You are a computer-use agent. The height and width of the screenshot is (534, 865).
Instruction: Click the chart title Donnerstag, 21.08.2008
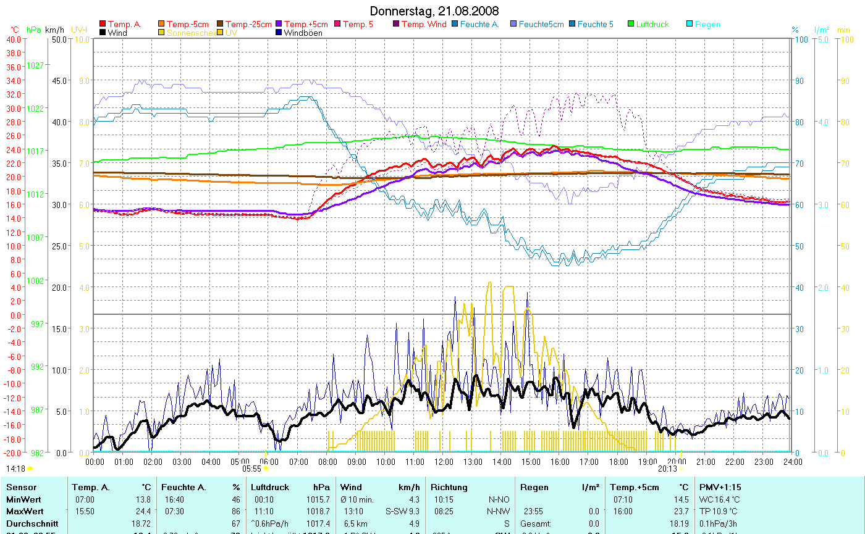pyautogui.click(x=434, y=11)
